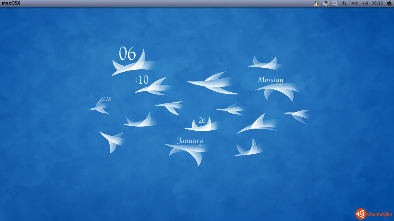Click the 26 date number on widget
This screenshot has width=394, height=221.
point(202,120)
